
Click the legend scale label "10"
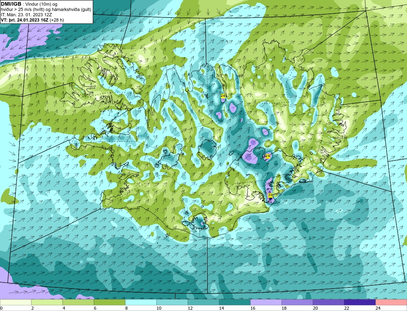[x=159, y=309]
